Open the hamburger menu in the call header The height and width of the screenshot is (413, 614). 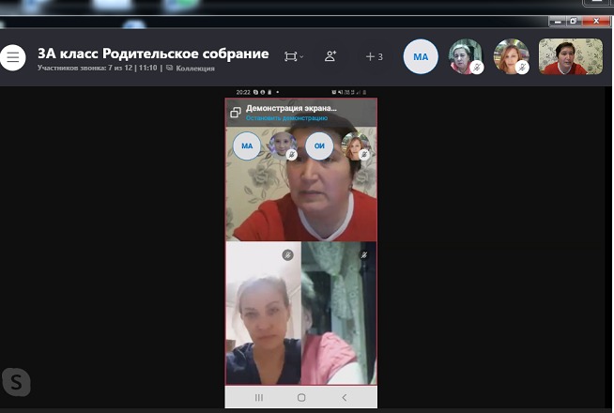13,57
